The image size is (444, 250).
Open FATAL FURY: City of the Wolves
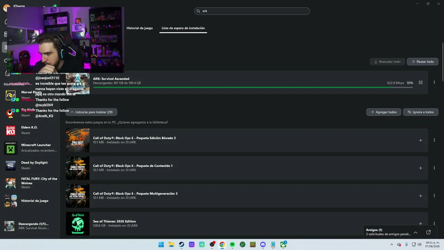click(x=31, y=183)
